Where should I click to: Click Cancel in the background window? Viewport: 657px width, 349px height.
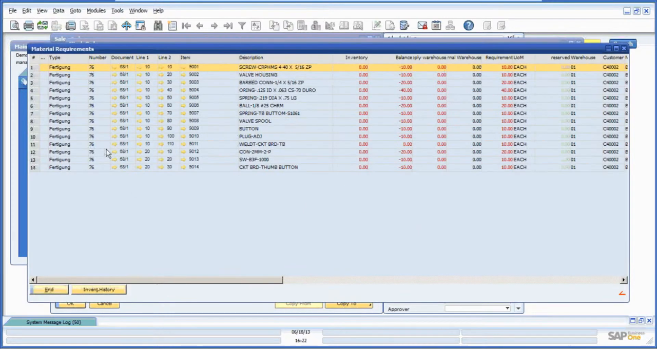[x=104, y=304]
